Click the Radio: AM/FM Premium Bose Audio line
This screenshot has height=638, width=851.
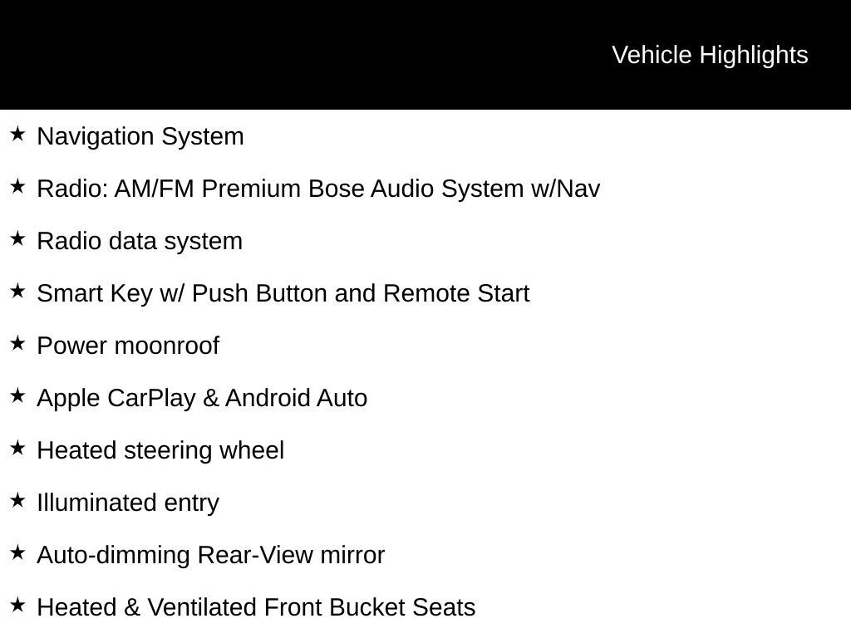coord(318,189)
